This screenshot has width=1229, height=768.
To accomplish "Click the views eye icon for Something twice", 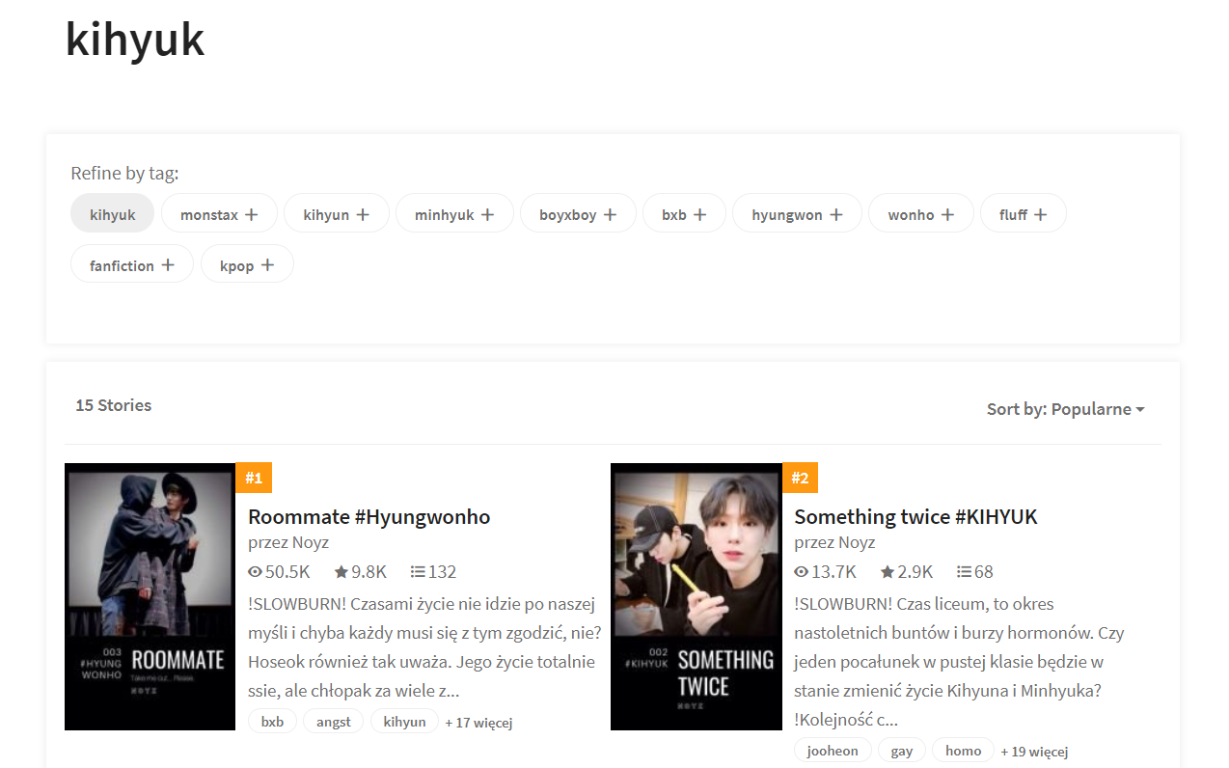I will (x=802, y=572).
